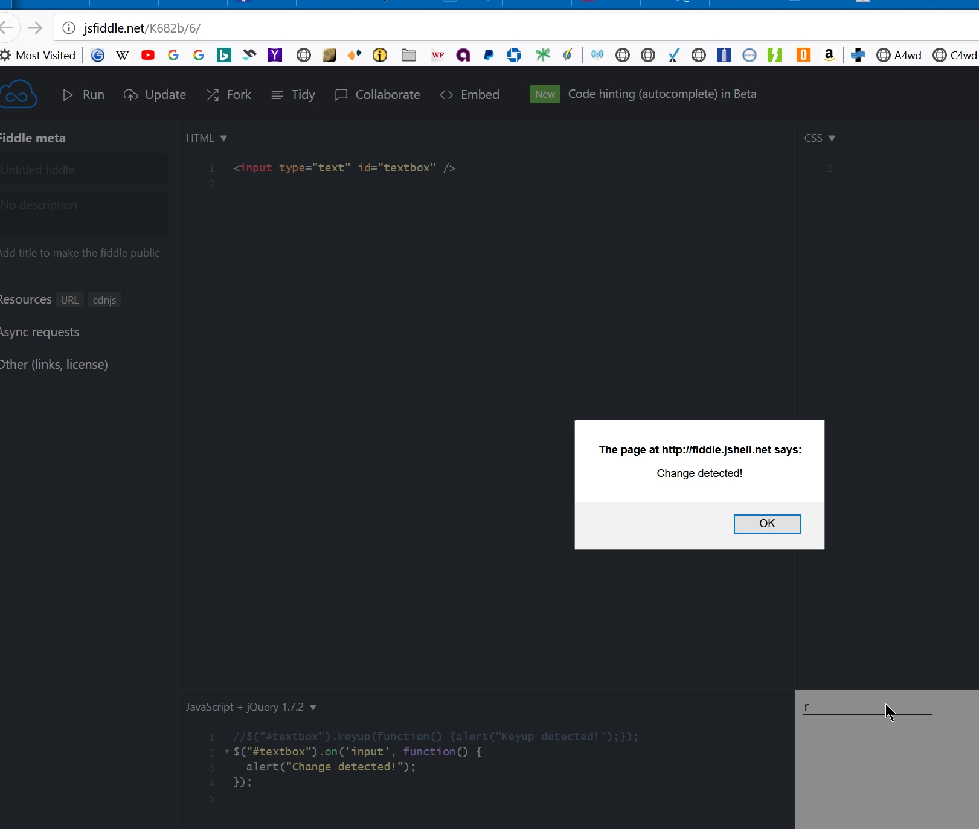979x829 pixels.
Task: Open the JavaScript + jQuery 1.7.2 dropdown
Action: tap(251, 707)
